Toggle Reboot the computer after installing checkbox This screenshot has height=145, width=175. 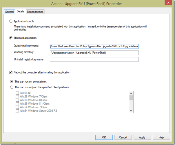(x=11, y=72)
